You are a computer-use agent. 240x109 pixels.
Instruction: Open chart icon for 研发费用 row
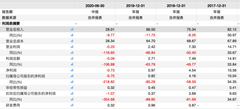72,105
